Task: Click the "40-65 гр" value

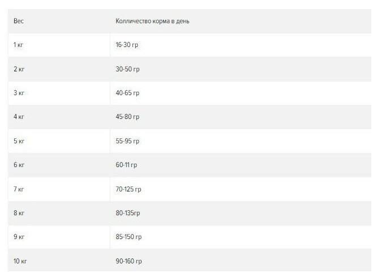Action: click(127, 93)
